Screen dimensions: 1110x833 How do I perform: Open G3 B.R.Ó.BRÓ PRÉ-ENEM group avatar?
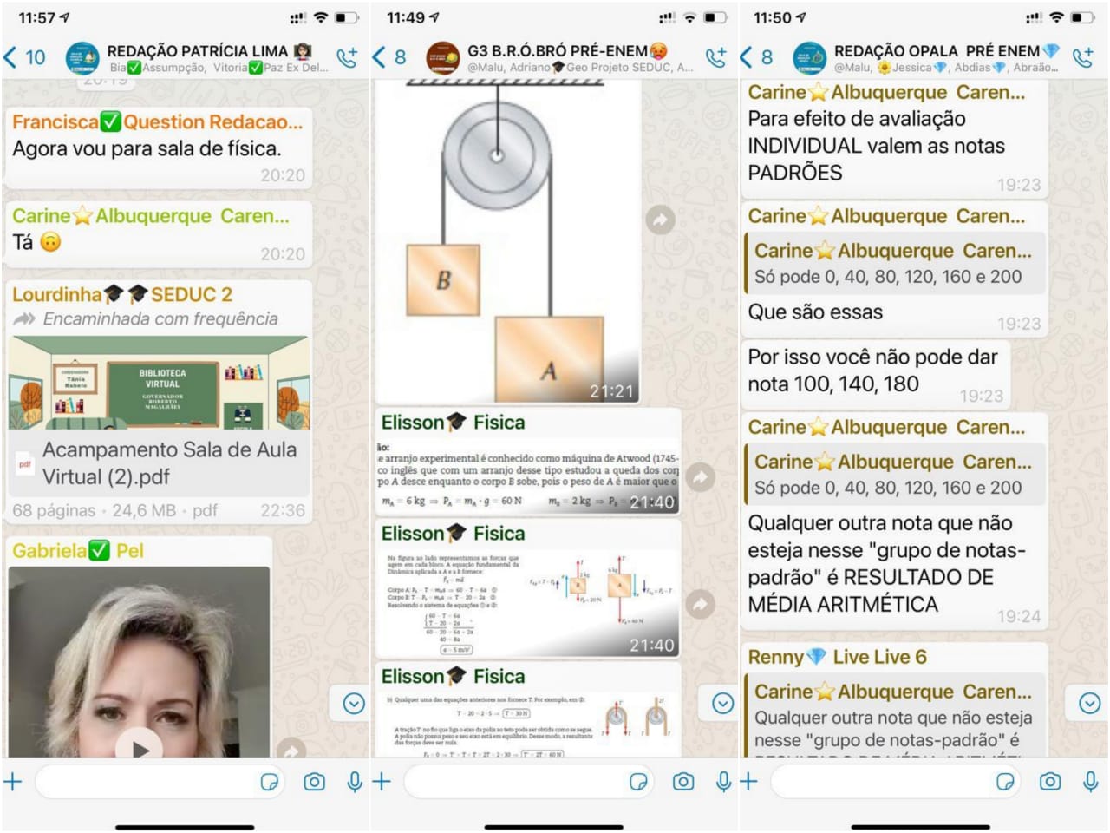[443, 58]
